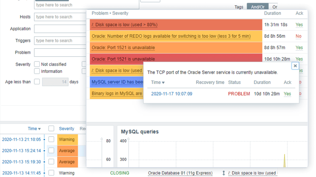Click the Disk space is low link in bottom row

[x=253, y=173]
